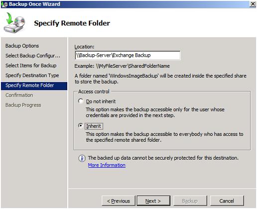Click the Location: label
This screenshot has width=257, height=209.
(84, 47)
